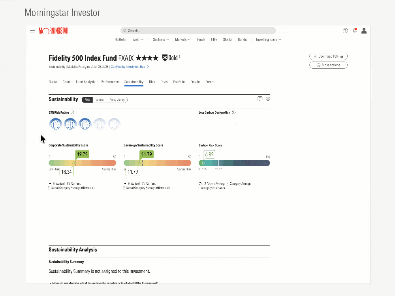Click the 18.34 current score label
The height and width of the screenshot is (296, 395).
point(66,172)
